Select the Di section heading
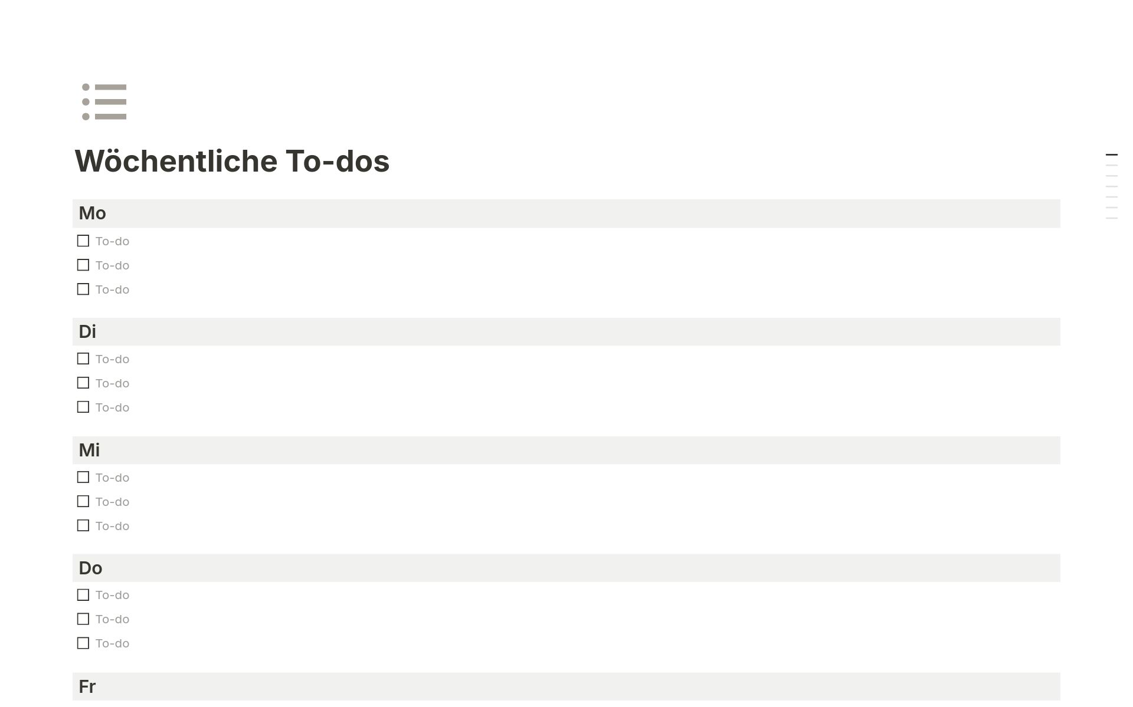1133x707 pixels. [88, 331]
